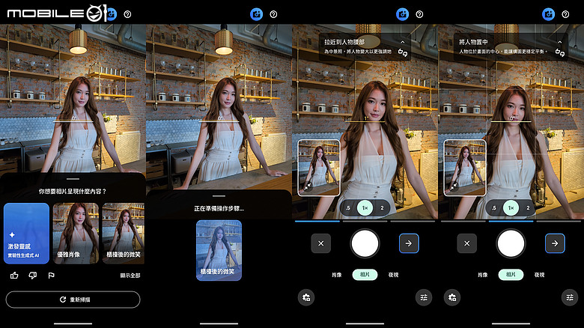Tap the 將人物置中 tip title
Image resolution: width=584 pixels, height=328 pixels.
473,42
